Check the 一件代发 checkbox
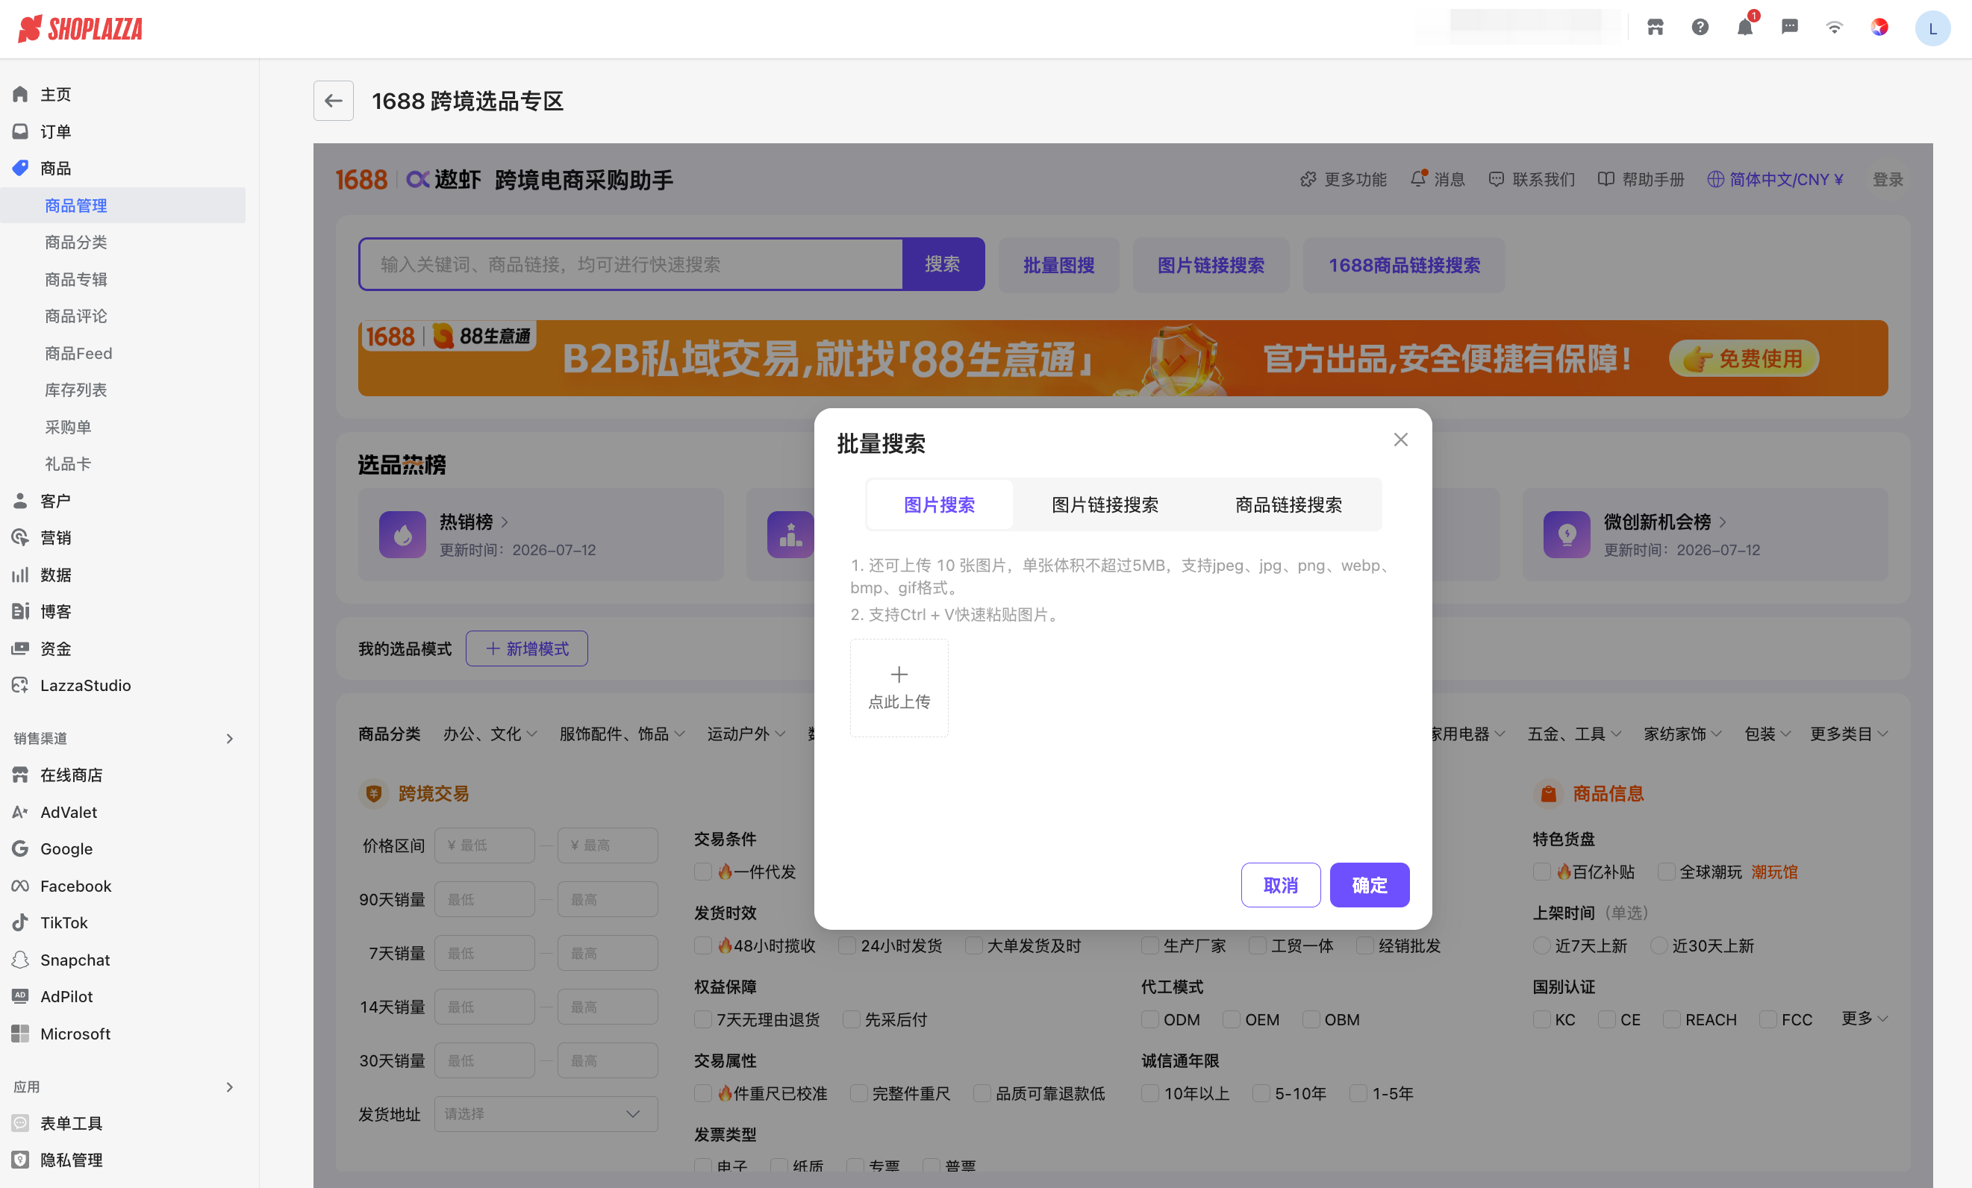The width and height of the screenshot is (1972, 1188). tap(702, 872)
